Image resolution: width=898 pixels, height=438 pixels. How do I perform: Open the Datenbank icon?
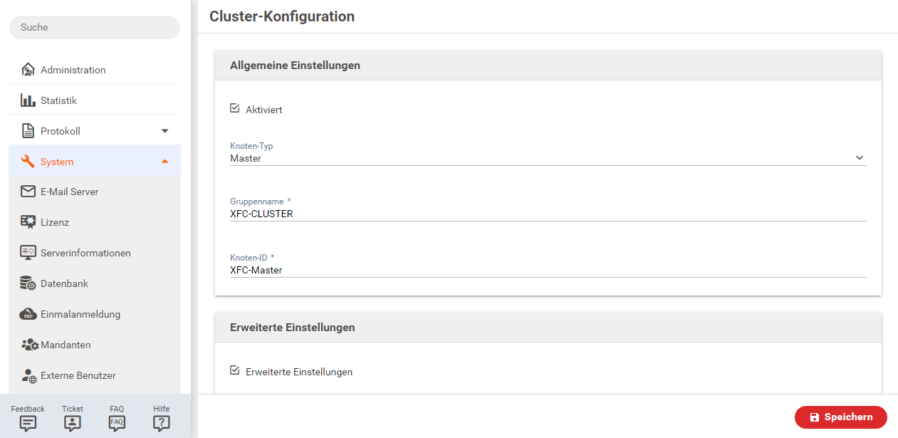28,283
